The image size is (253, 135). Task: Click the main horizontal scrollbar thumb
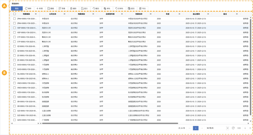tap(110, 123)
